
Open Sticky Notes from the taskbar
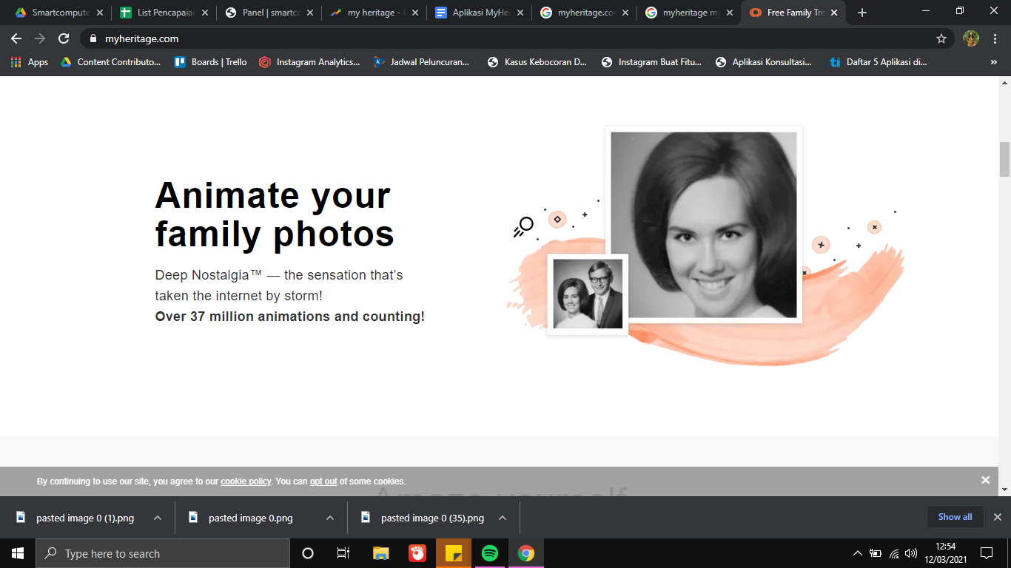[x=454, y=553]
